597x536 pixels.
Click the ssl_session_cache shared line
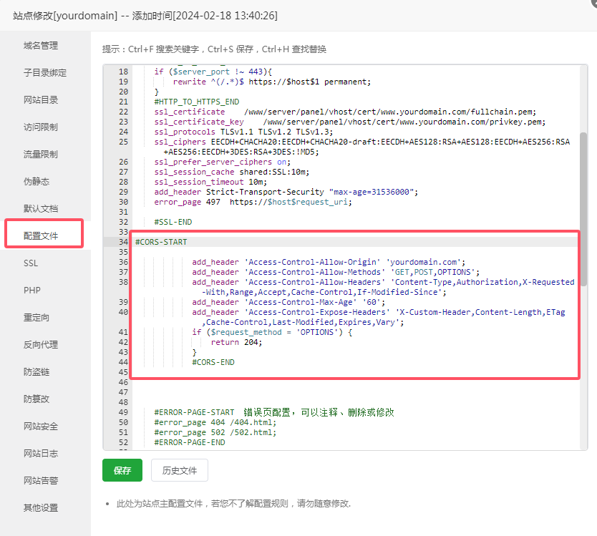232,172
